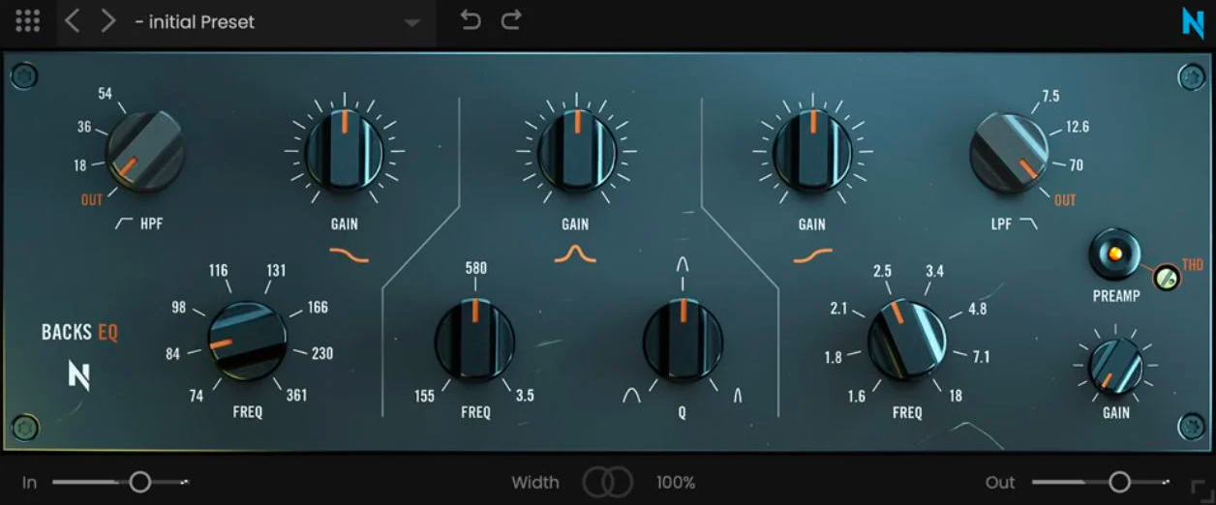This screenshot has width=1216, height=505.
Task: Click the undo arrow
Action: pos(471,20)
